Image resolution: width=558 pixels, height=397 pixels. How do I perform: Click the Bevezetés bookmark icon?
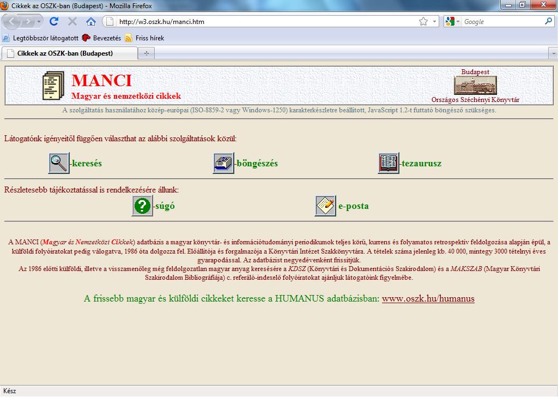86,38
